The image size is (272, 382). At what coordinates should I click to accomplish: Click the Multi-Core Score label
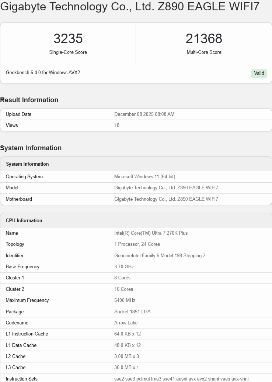pos(204,52)
